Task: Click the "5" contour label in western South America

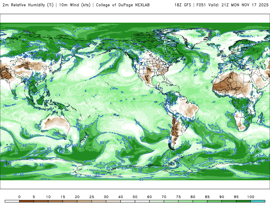Action: pos(176,126)
